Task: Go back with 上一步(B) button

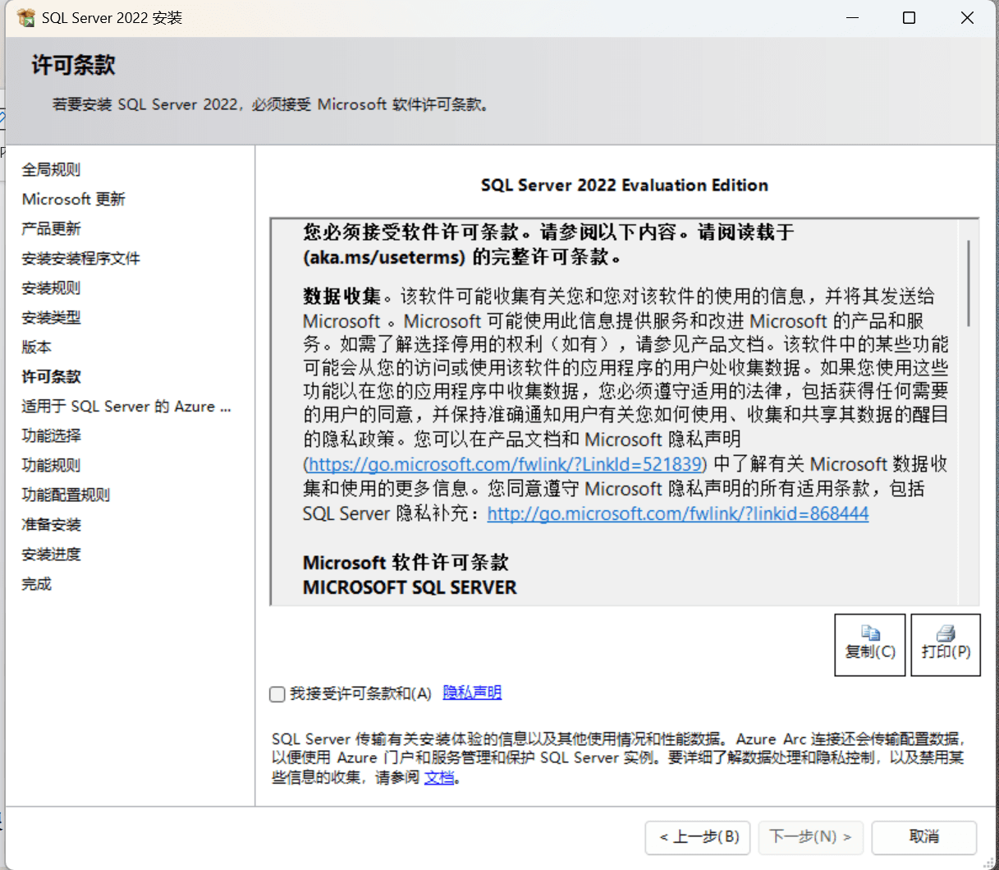Action: [x=699, y=837]
